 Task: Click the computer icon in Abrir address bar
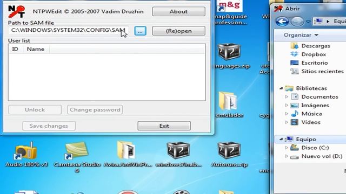(x=318, y=22)
